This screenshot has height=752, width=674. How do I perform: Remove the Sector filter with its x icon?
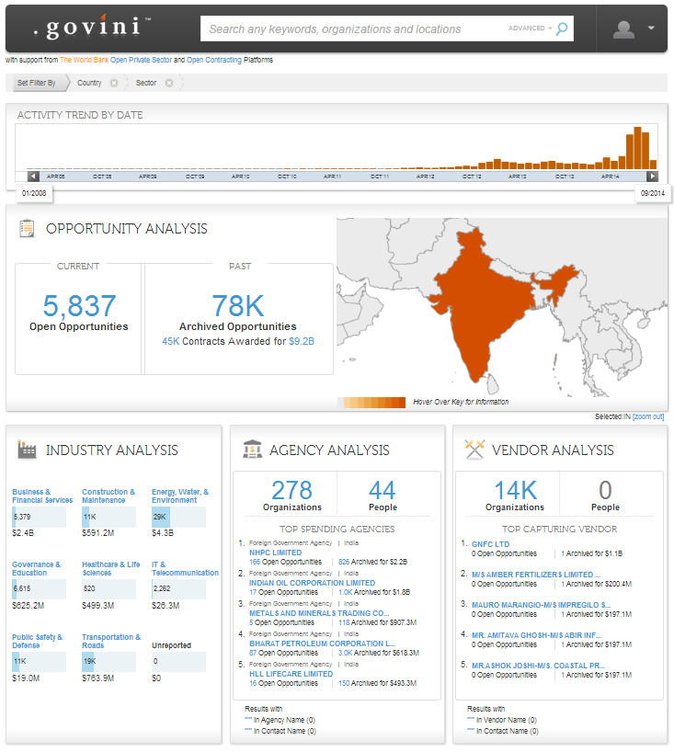[168, 83]
